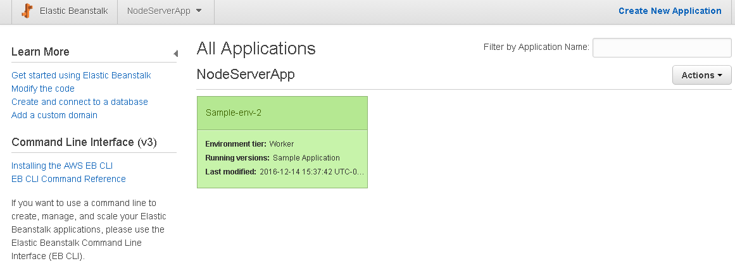Click the NodeServerApp dropdown caret arrow

pos(199,11)
